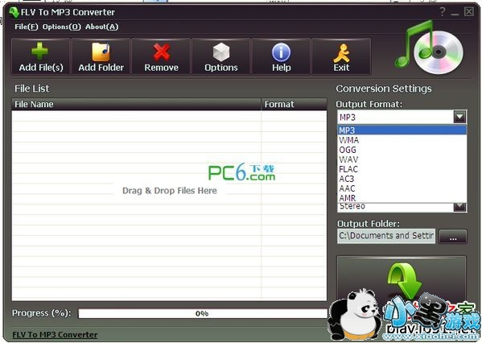482x343 pixels.
Task: Pick FLAC from the format list
Action: tap(402, 169)
